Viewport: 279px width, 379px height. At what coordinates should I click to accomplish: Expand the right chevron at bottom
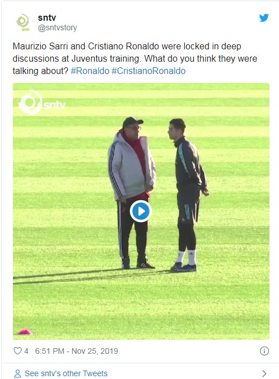tap(264, 374)
